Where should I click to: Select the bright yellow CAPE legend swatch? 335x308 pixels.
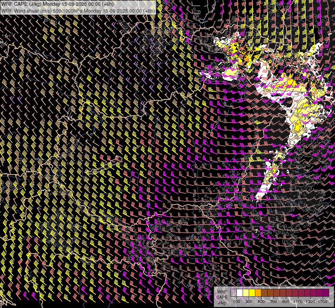[252, 293]
